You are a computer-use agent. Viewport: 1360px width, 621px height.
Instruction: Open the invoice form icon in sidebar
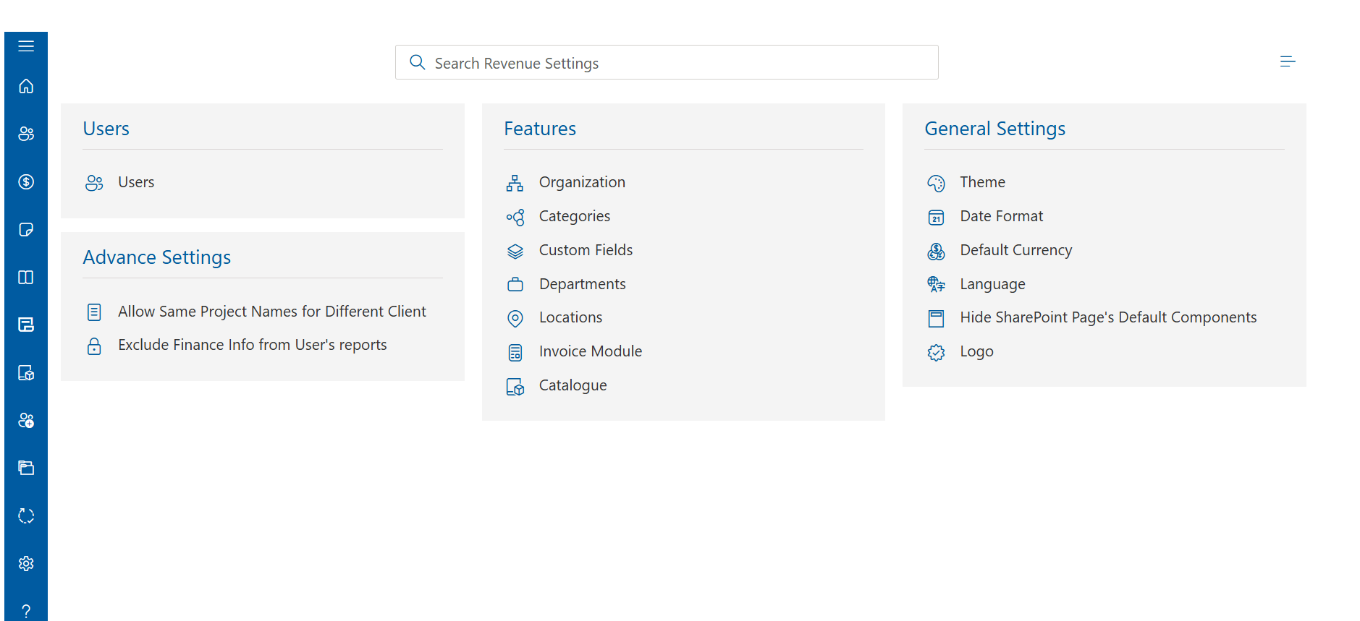[x=26, y=325]
